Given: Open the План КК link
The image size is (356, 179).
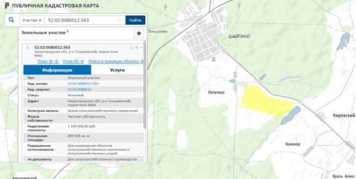Looking at the screenshot, I should [73, 61].
